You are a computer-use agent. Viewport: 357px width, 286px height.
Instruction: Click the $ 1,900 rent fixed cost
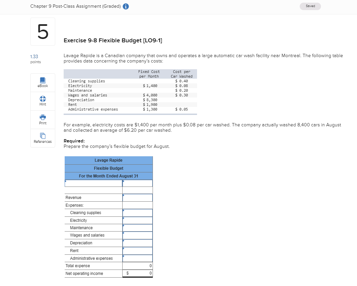click(150, 105)
